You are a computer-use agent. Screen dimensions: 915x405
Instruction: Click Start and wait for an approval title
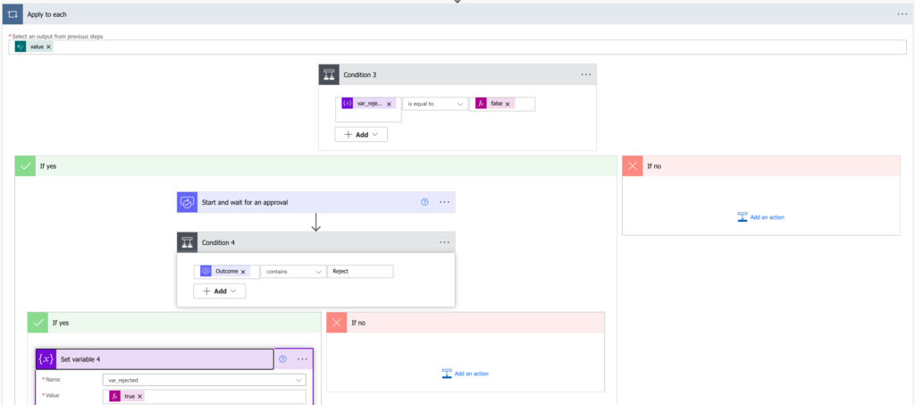[245, 202]
